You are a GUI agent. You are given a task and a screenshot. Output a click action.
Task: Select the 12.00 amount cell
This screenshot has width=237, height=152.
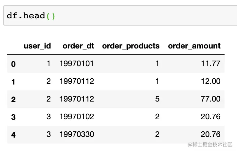[210, 81]
